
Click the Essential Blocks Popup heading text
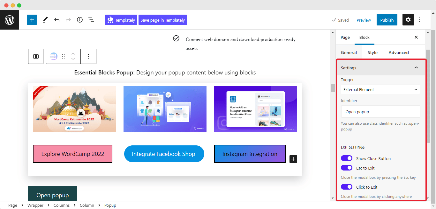(x=165, y=73)
